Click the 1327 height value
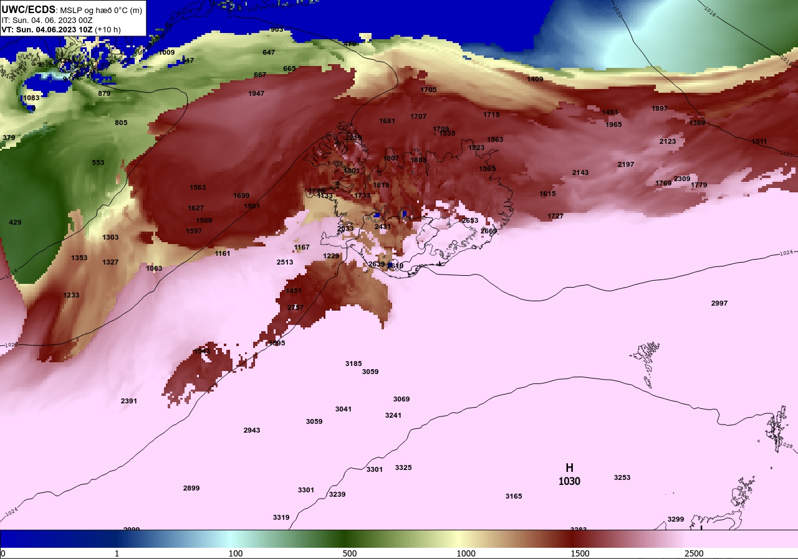This screenshot has width=798, height=559. pos(110,262)
